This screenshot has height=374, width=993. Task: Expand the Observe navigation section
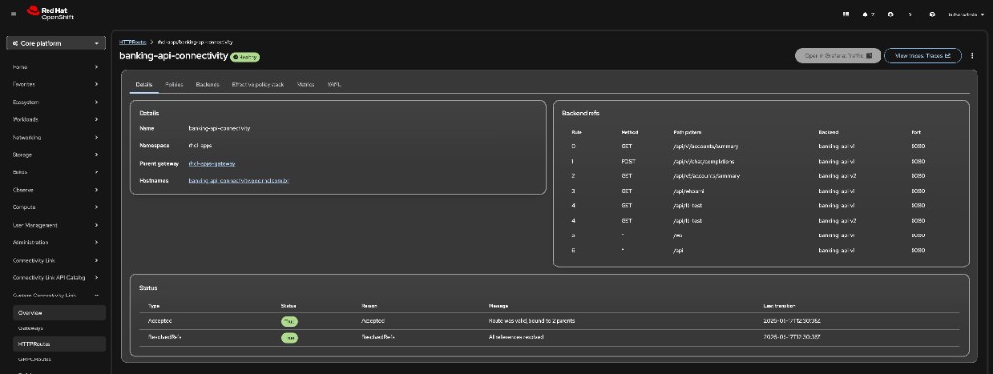(x=55, y=190)
